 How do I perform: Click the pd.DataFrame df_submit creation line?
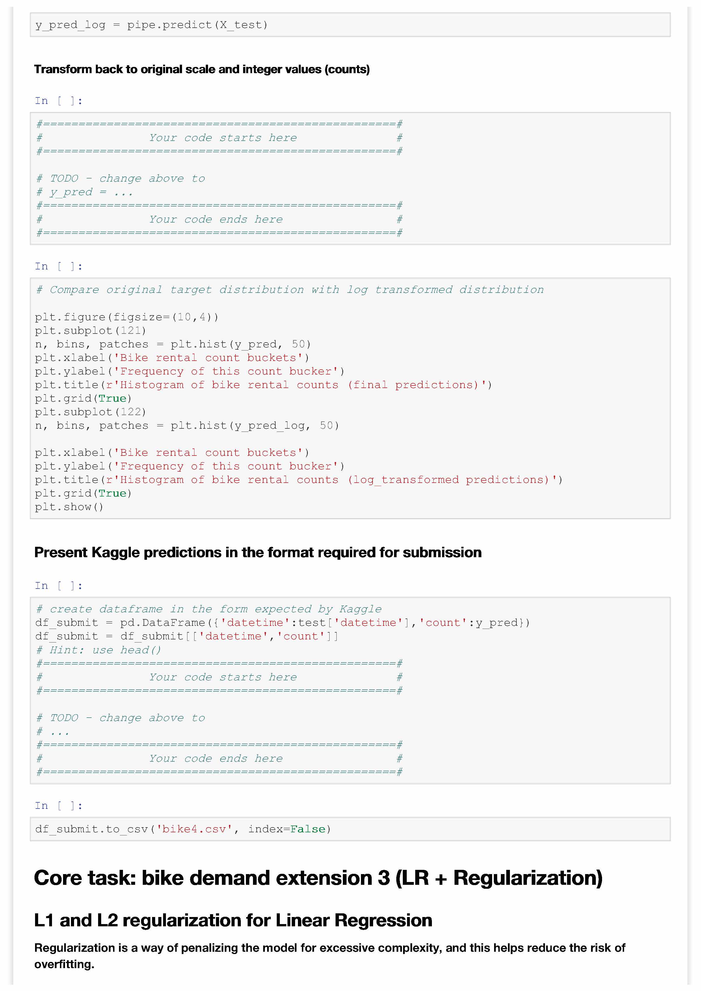pos(282,623)
